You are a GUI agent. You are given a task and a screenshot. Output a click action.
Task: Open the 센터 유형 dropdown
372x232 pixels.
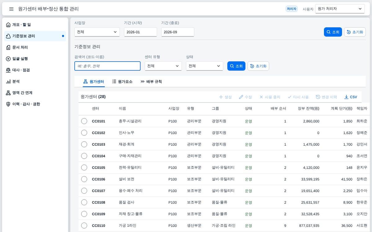click(x=163, y=66)
